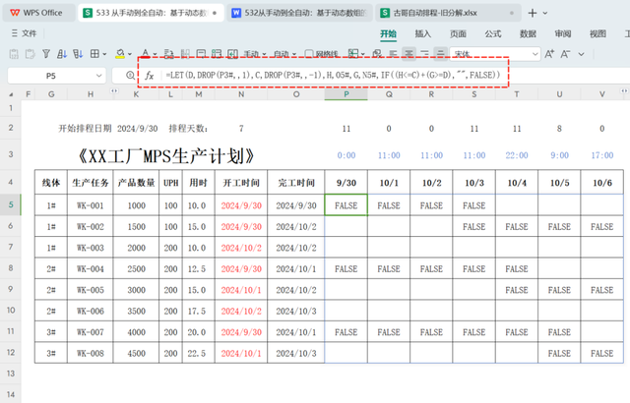Switch to the 532从手动到全自动 document tab
This screenshot has height=403, width=630.
click(x=299, y=13)
